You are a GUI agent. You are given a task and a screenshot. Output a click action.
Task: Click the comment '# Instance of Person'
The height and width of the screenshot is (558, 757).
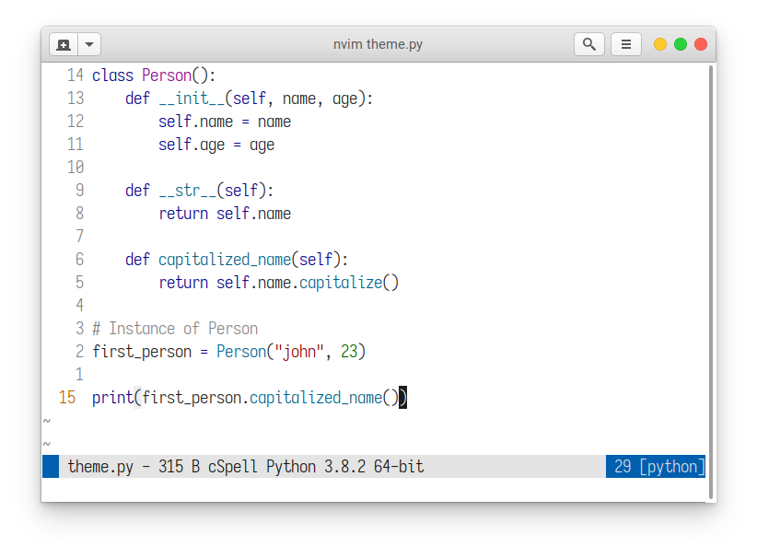175,329
